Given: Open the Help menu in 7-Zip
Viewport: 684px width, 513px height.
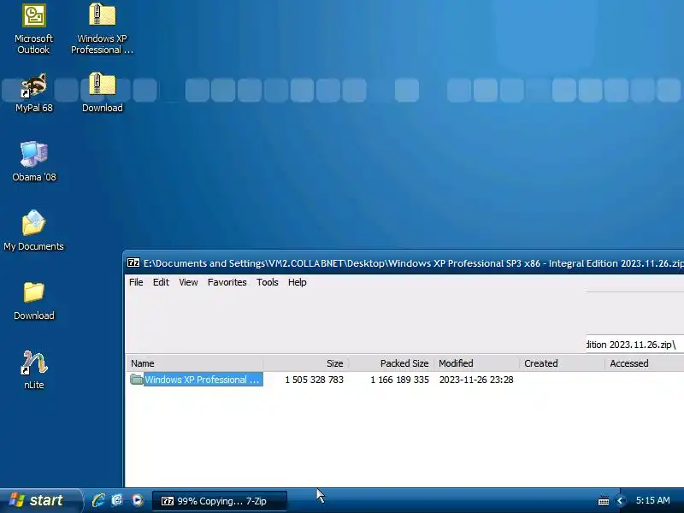Looking at the screenshot, I should (x=297, y=282).
